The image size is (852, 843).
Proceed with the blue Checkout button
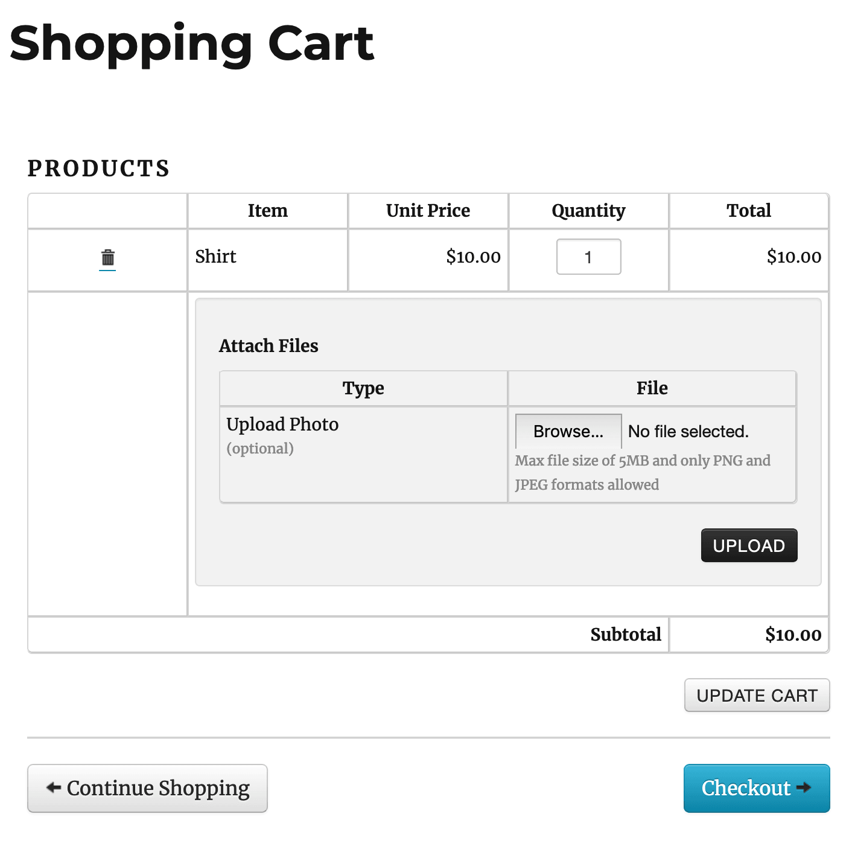tap(757, 788)
